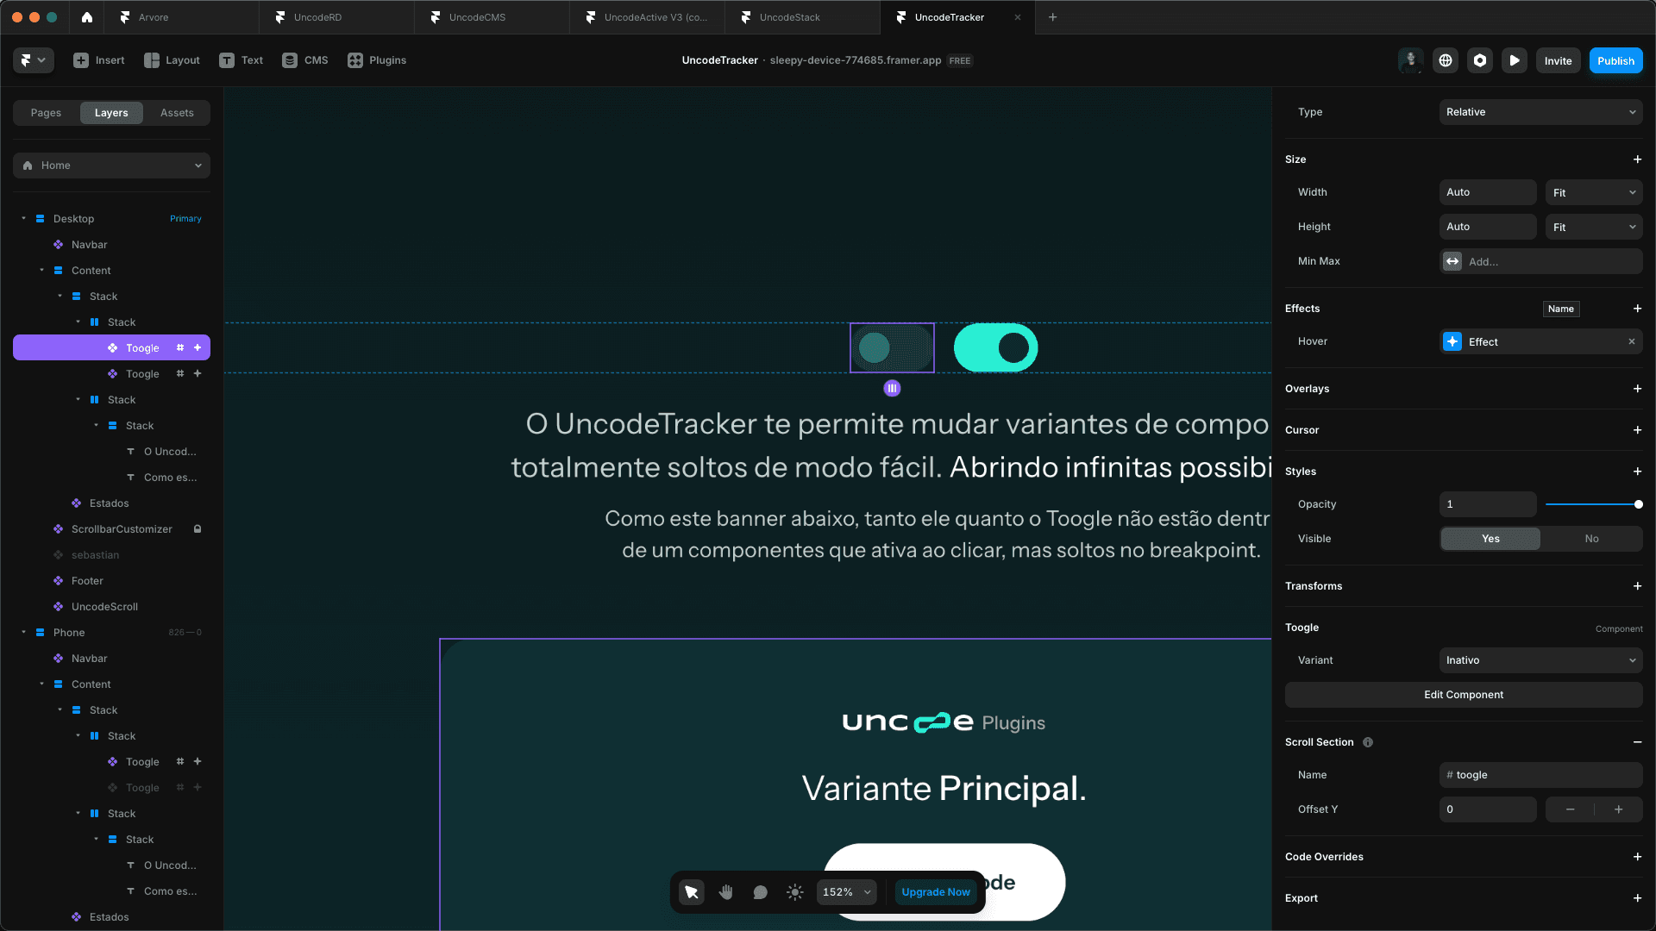This screenshot has width=1656, height=931.
Task: Click the Width Auto input field
Action: [1488, 192]
